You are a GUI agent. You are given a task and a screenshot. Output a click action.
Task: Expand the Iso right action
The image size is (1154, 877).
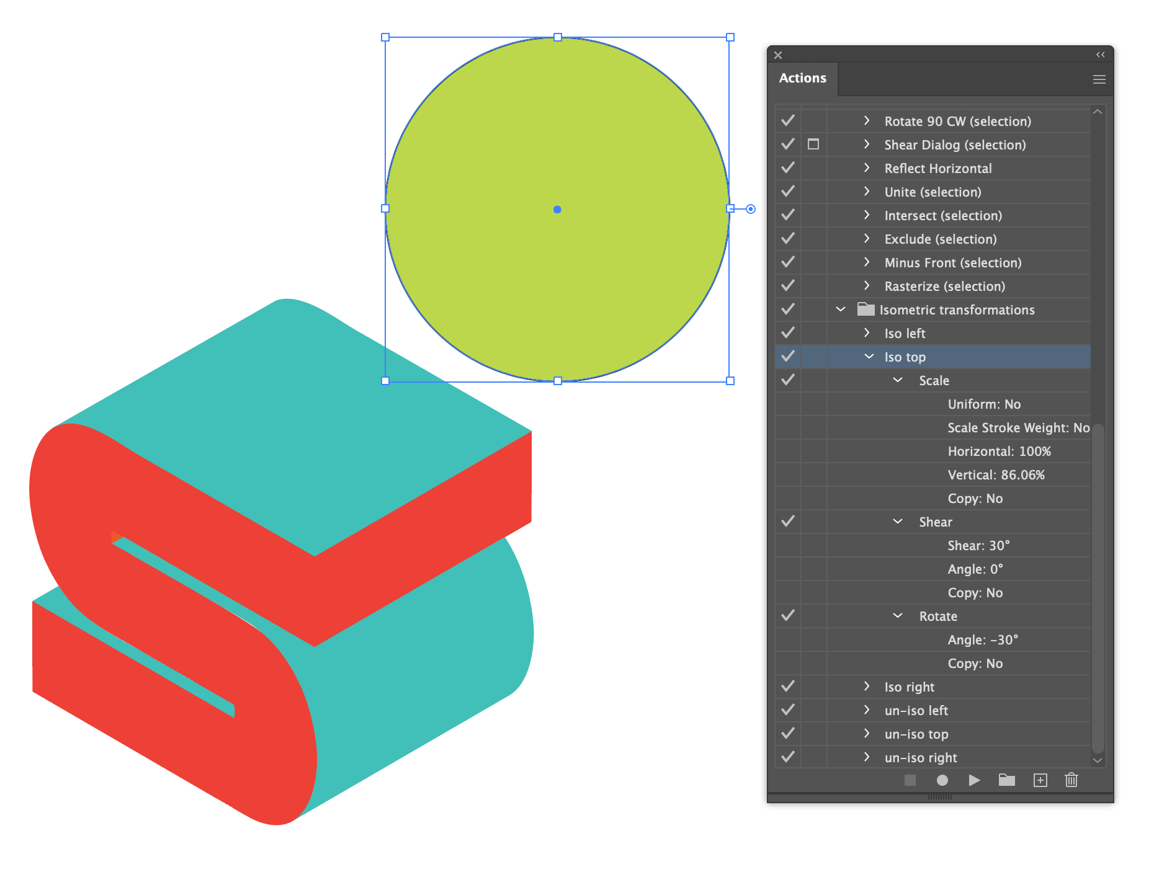[x=866, y=686]
